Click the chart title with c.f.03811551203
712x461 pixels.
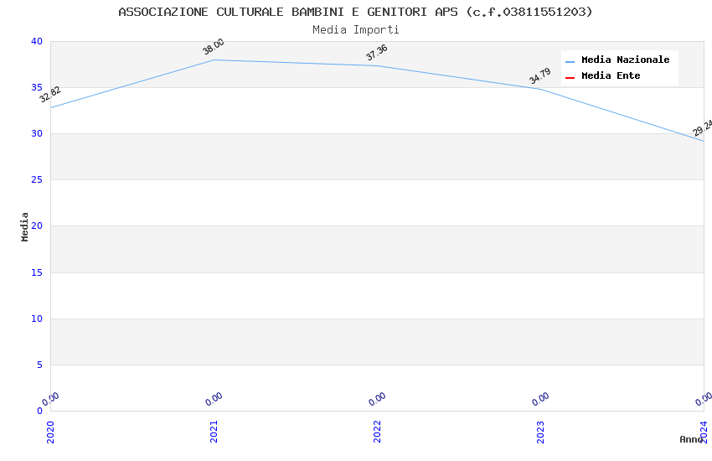[355, 12]
